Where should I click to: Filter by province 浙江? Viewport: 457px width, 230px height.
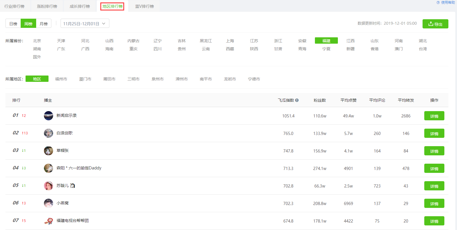[x=278, y=41]
